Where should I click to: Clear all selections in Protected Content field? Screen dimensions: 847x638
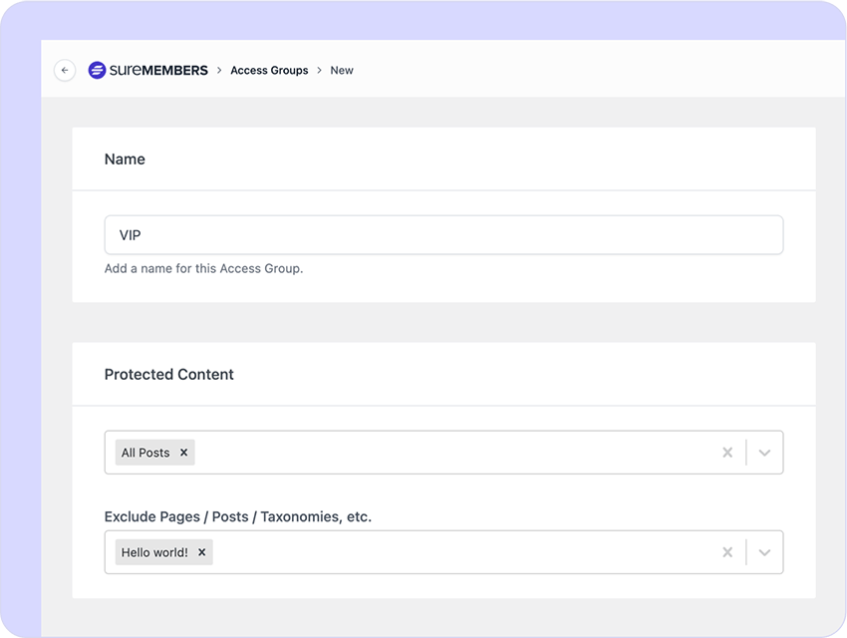coord(727,453)
